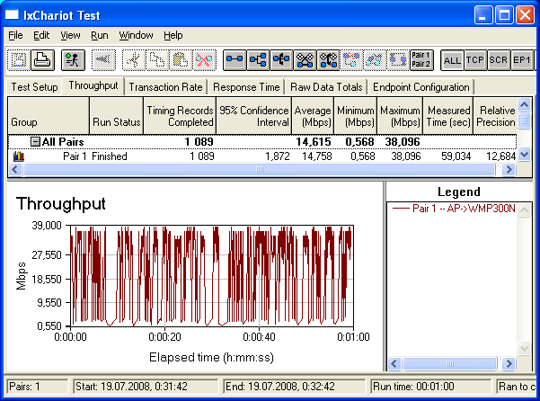Toggle the SCR filter button

point(500,60)
